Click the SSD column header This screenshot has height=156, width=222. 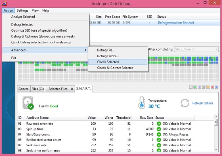pos(149,17)
